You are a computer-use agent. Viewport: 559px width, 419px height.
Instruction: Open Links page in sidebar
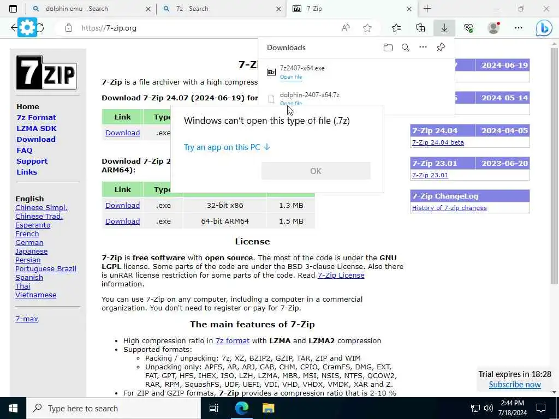click(x=27, y=172)
